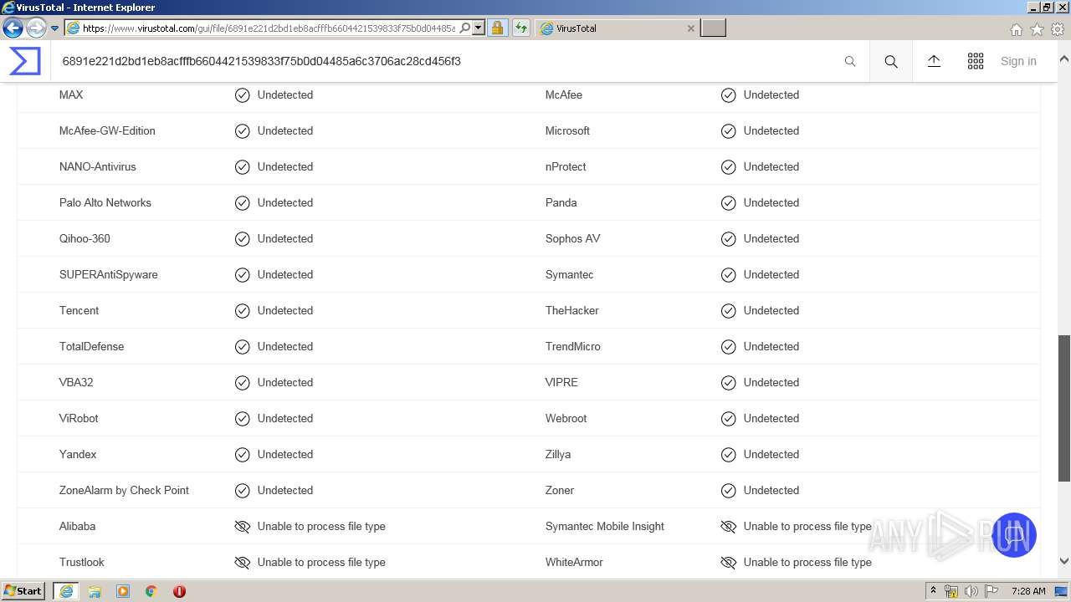Click the Alibaba unable-to-process eye icon
The width and height of the screenshot is (1071, 602).
[x=242, y=526]
